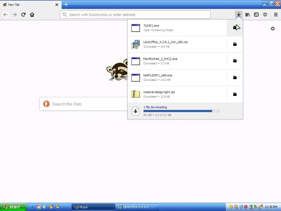
Task: Click the 7z2401.exe file type icon
Action: pos(136,28)
